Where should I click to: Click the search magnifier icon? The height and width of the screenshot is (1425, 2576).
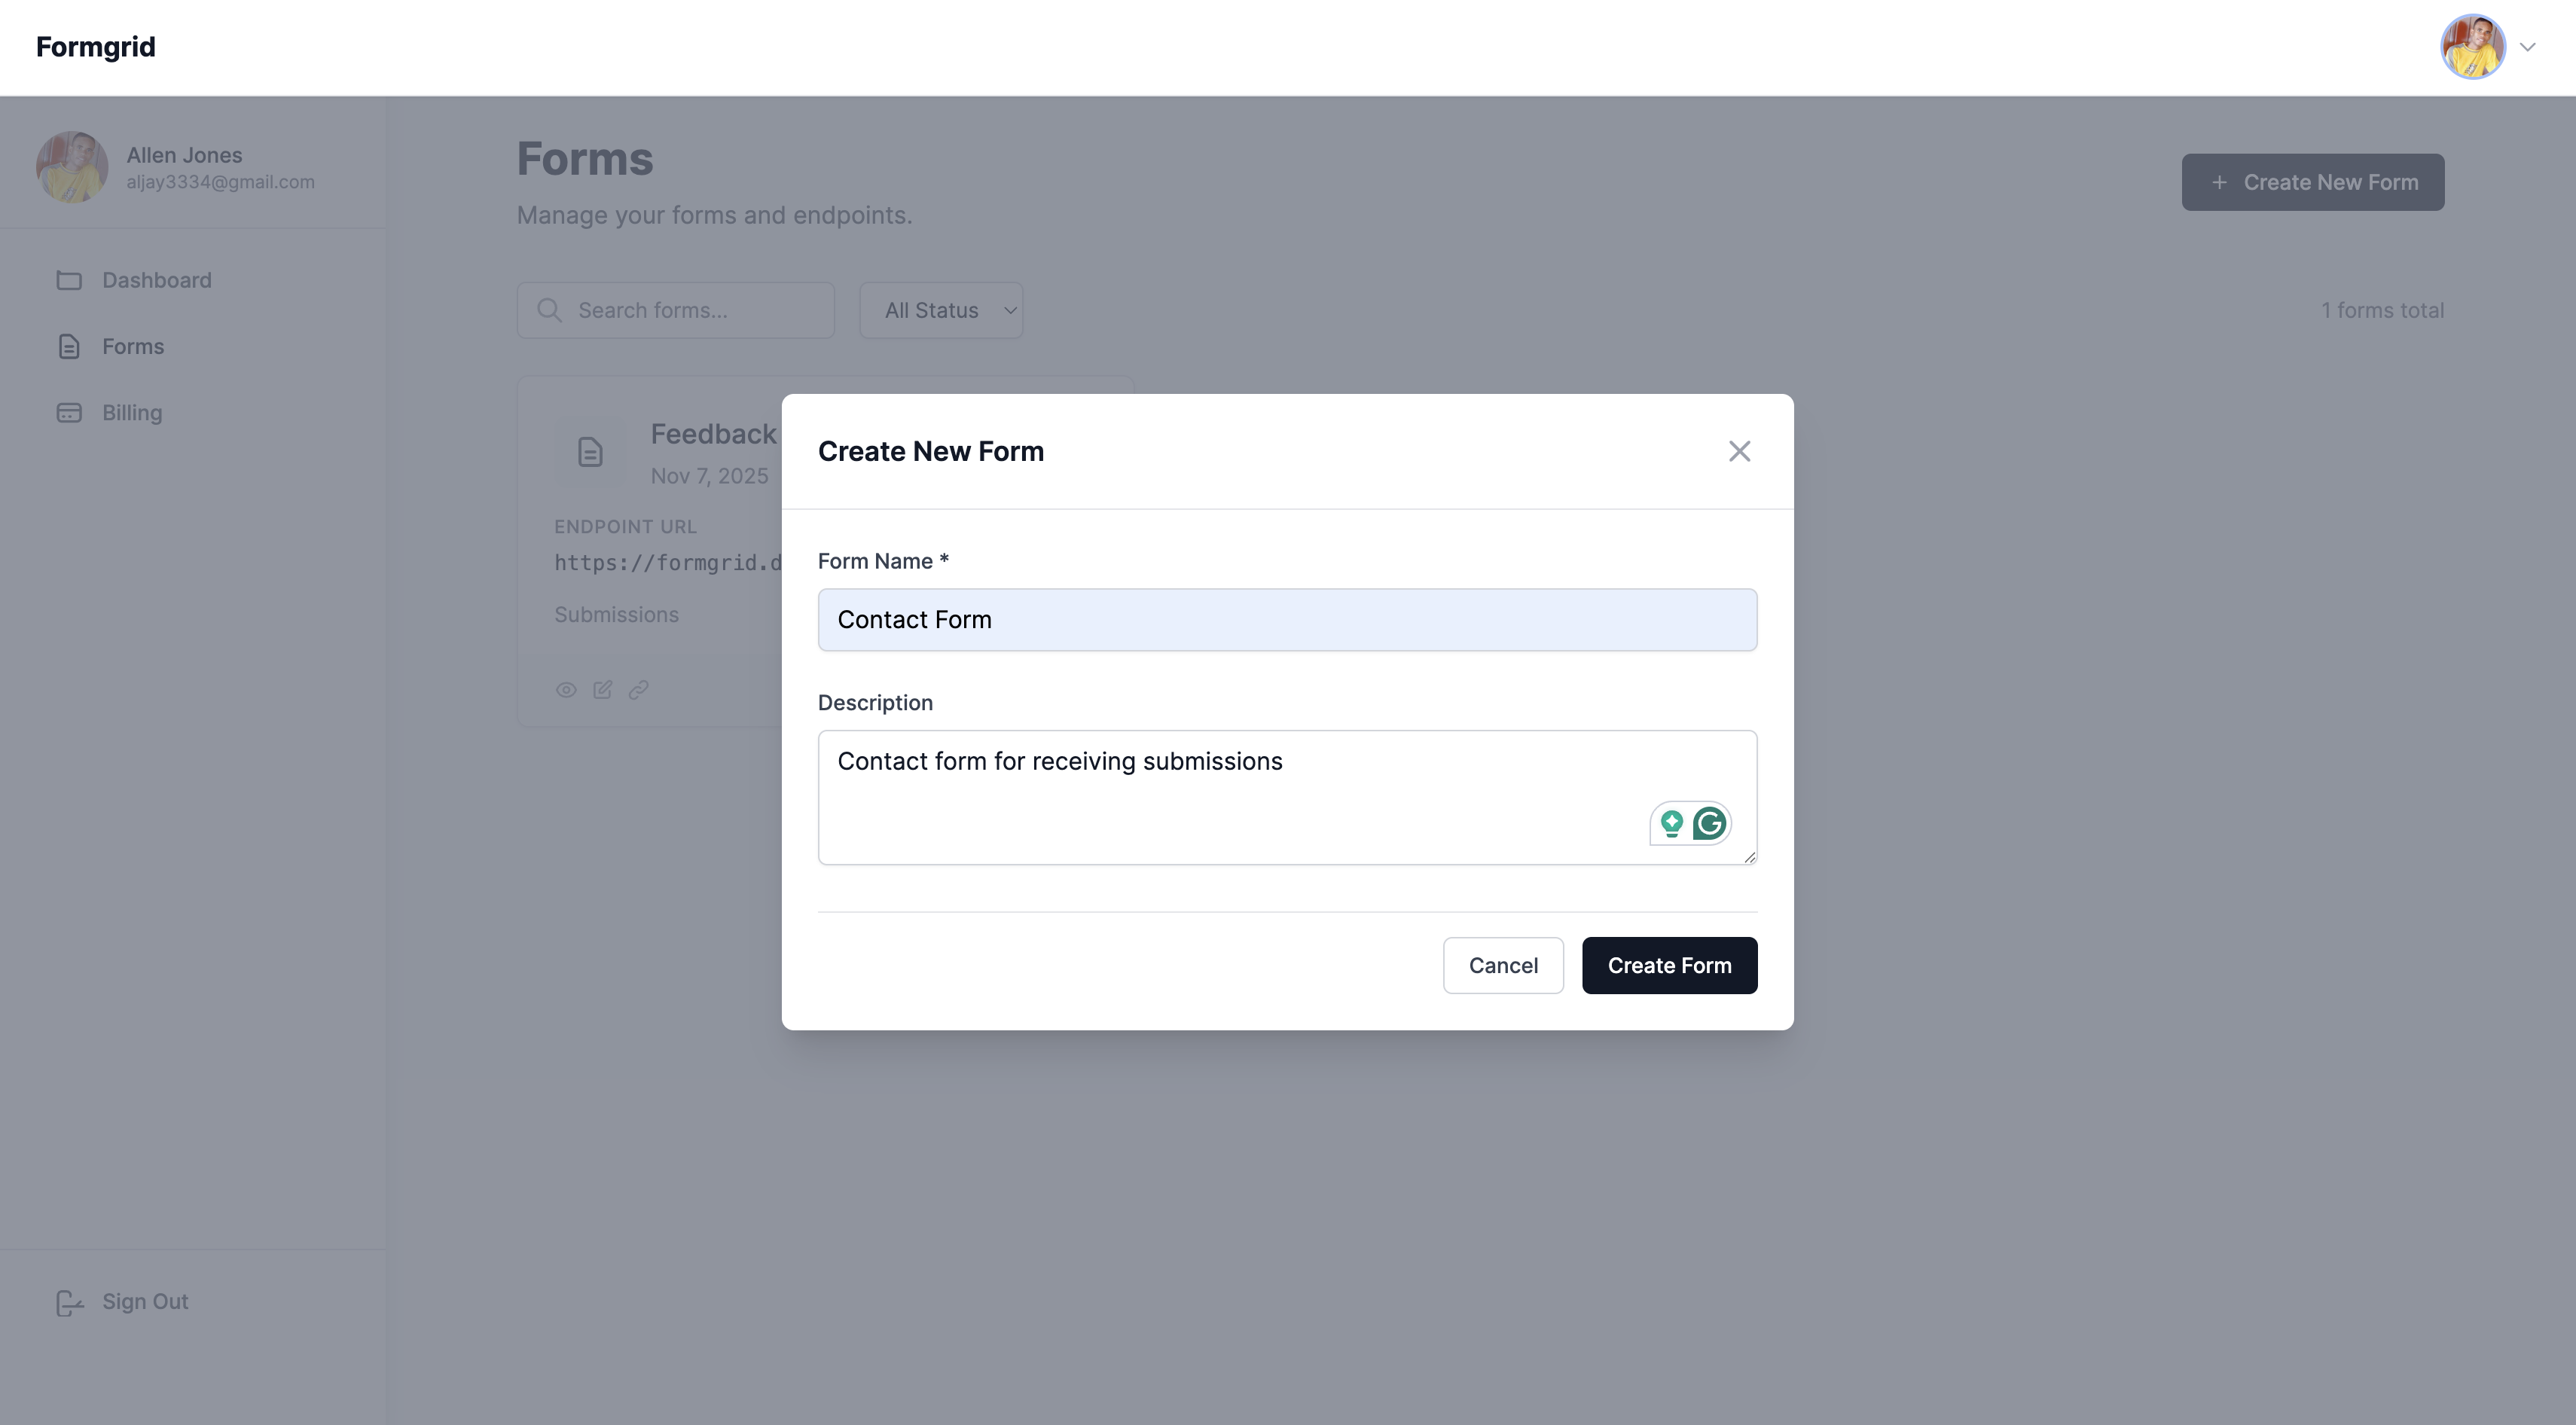coord(549,310)
